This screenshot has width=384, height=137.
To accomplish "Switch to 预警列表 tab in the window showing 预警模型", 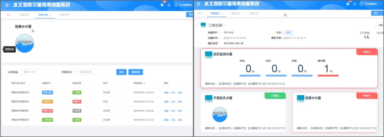I will tap(236, 14).
